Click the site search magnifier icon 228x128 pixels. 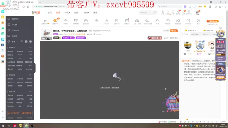coord(155,13)
